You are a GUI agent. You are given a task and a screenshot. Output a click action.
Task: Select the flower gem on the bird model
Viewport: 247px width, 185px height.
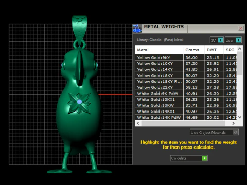79,102
